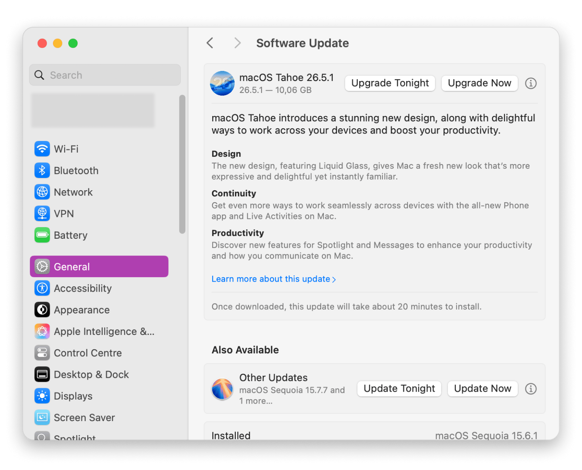Open Control Centre settings

pos(99,353)
